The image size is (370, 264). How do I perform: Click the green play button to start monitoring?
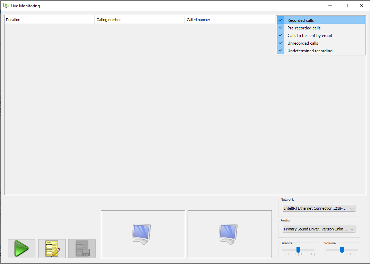pos(21,248)
